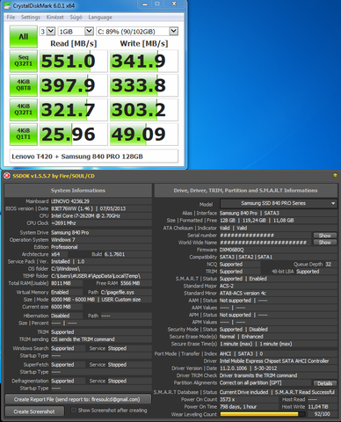The width and height of the screenshot is (341, 422).
Task: Click the yellow round icon in SSDOK title bar
Action: (x=335, y=176)
